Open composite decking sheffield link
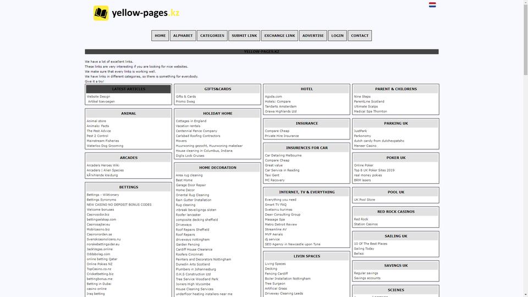The height and width of the screenshot is (297, 528). point(197,219)
